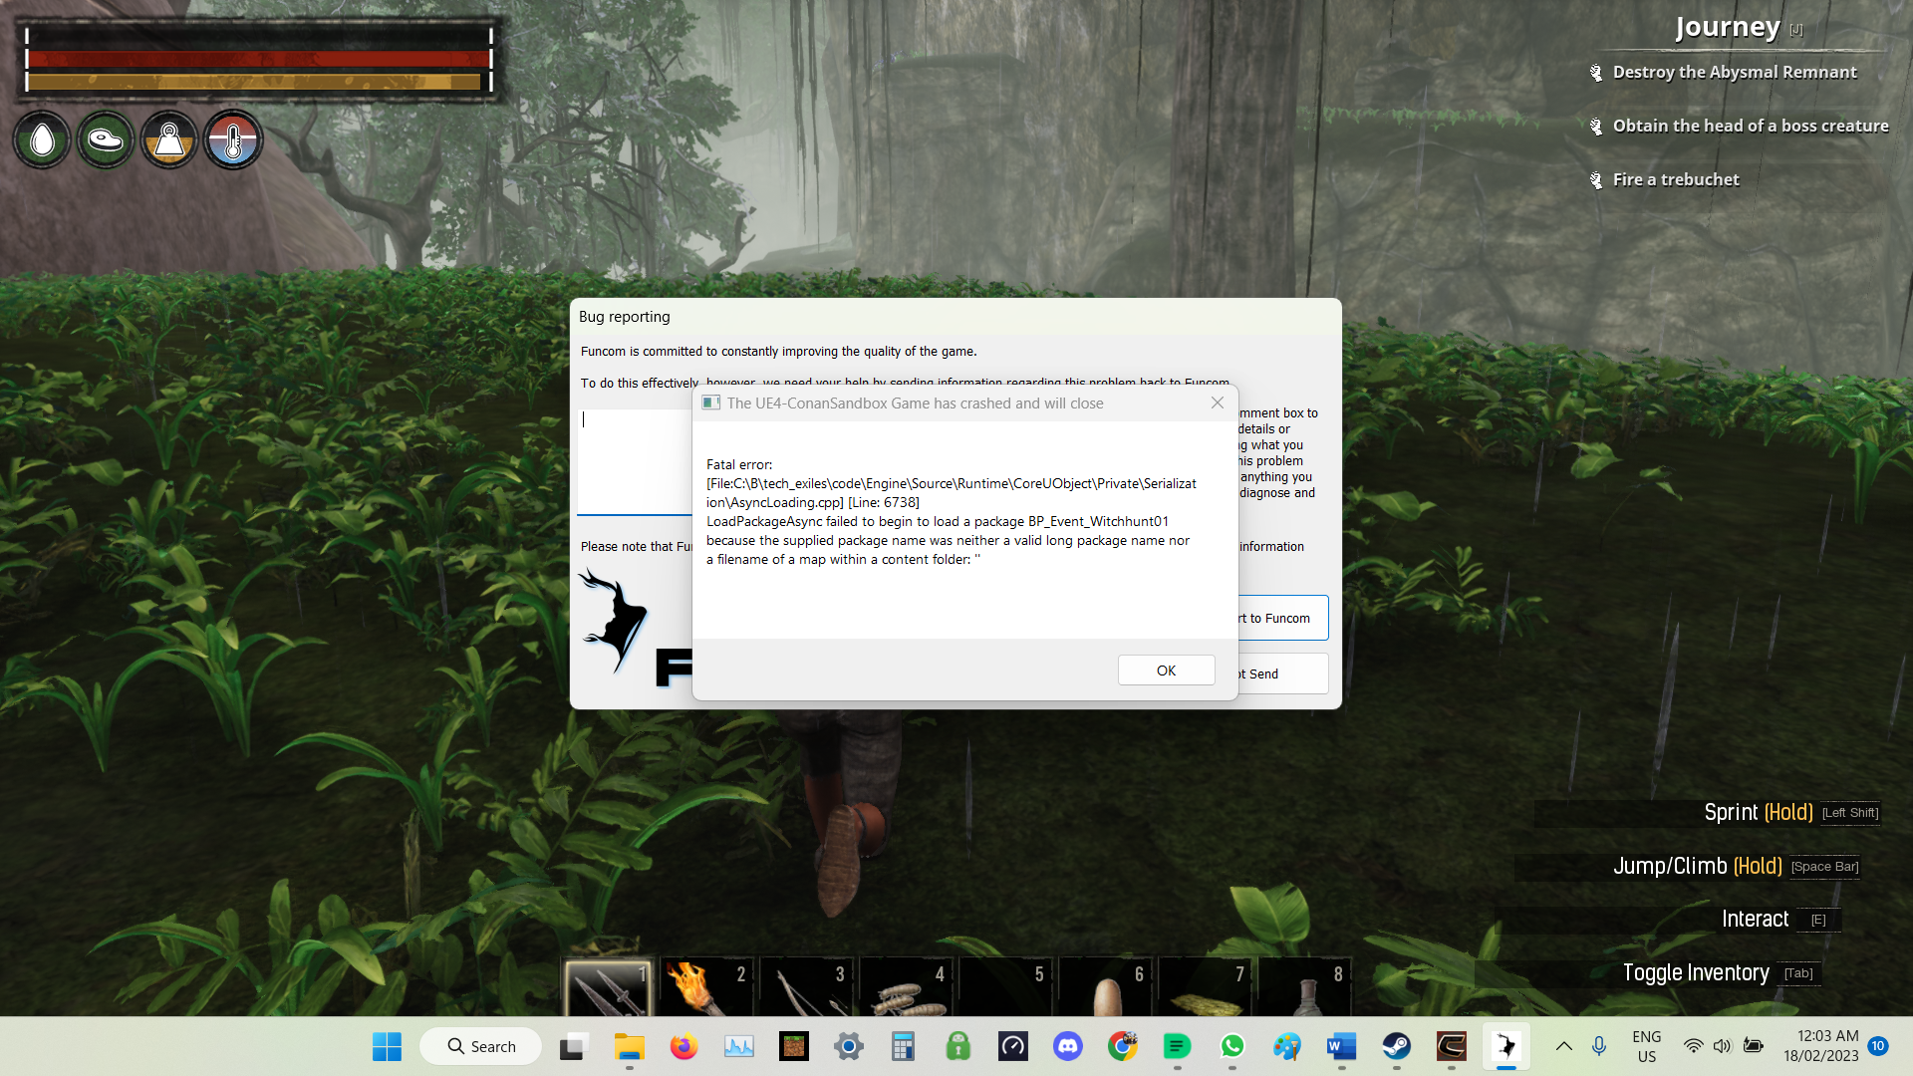Click the temperature thermometer status icon
Screen dimensions: 1913x1076
pos(233,140)
